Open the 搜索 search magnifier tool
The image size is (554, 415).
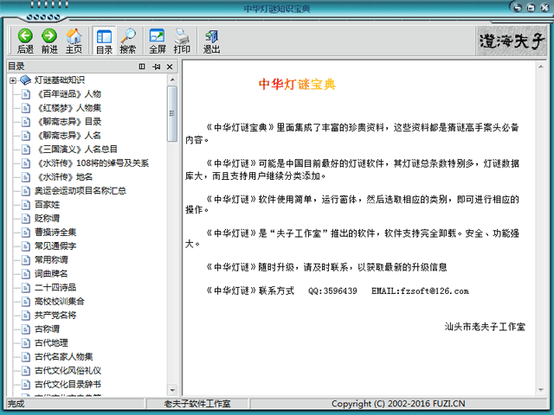pyautogui.click(x=128, y=41)
